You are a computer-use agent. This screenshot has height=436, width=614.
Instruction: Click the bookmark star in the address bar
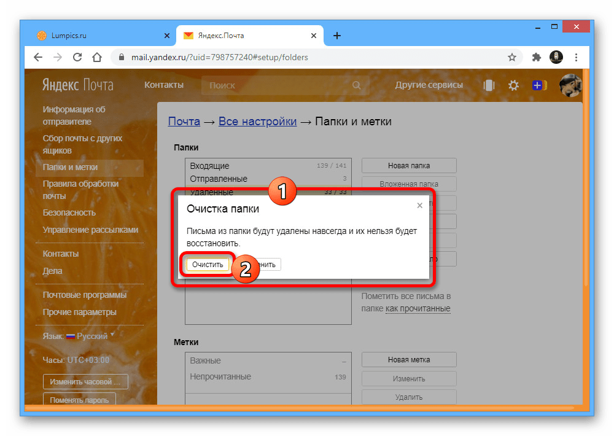click(512, 56)
